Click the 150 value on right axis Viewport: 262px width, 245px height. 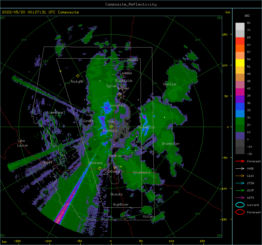pyautogui.click(x=225, y=34)
